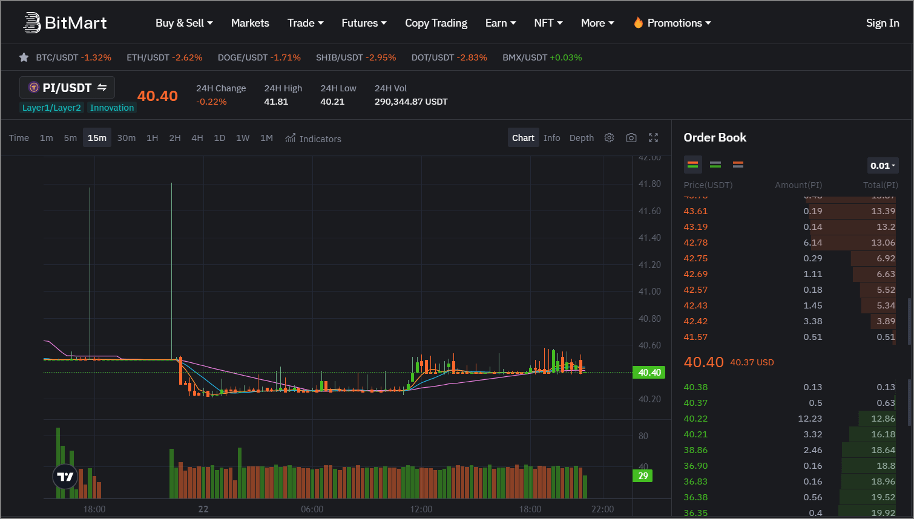Open chart settings gear icon
Viewport: 914px width, 519px height.
coord(609,138)
